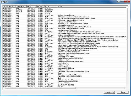131x96 pixels.
Task: Click the 分類 column header
Action: tap(51, 6)
